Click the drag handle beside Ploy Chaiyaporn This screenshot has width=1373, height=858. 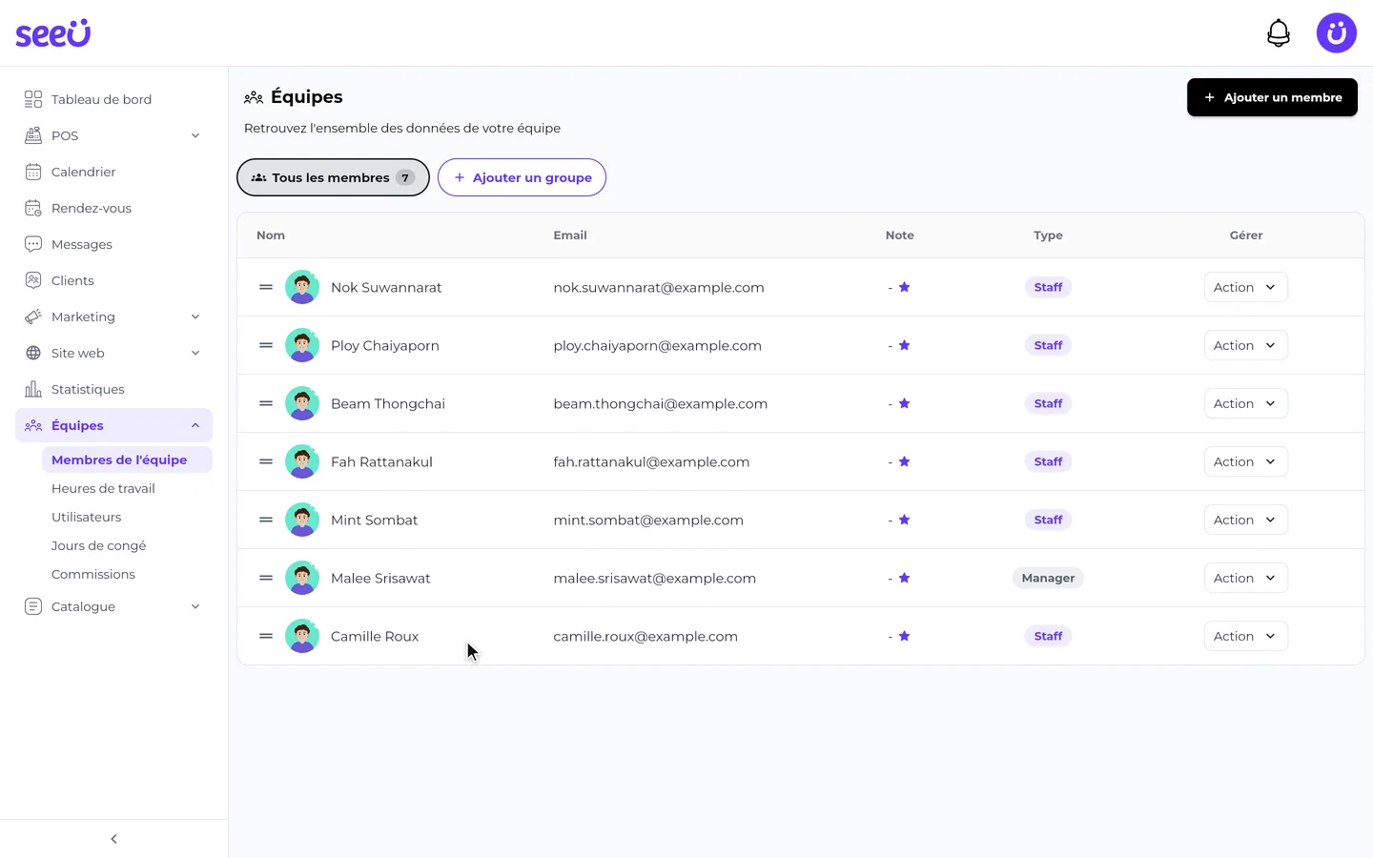(266, 345)
